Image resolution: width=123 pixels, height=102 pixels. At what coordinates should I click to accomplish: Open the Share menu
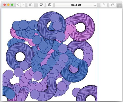pos(104,5)
